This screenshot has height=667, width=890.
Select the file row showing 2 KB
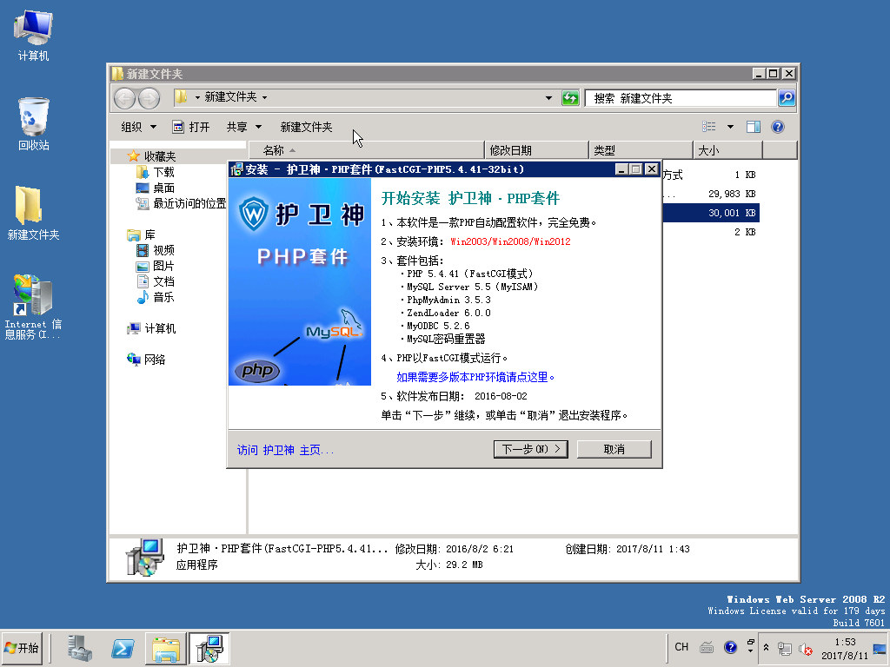[x=709, y=232]
